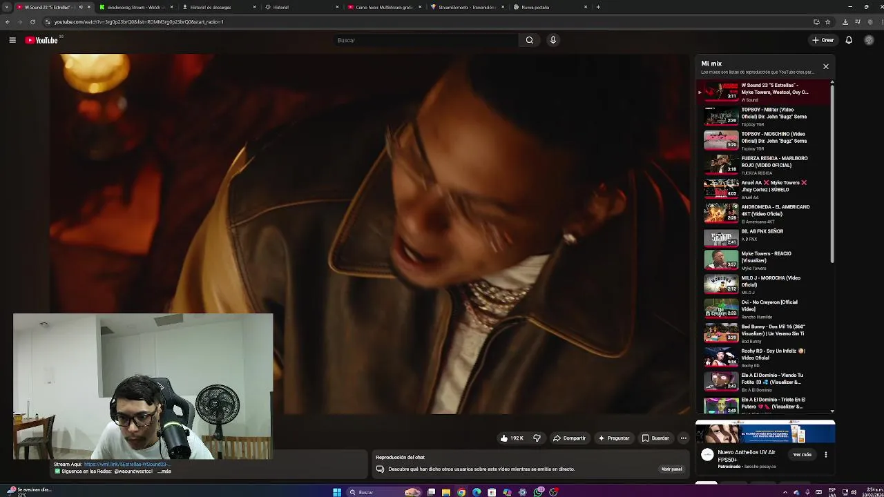Click Ver más on the Anthelios ad
Screen dimensions: 884x497
pos(802,455)
